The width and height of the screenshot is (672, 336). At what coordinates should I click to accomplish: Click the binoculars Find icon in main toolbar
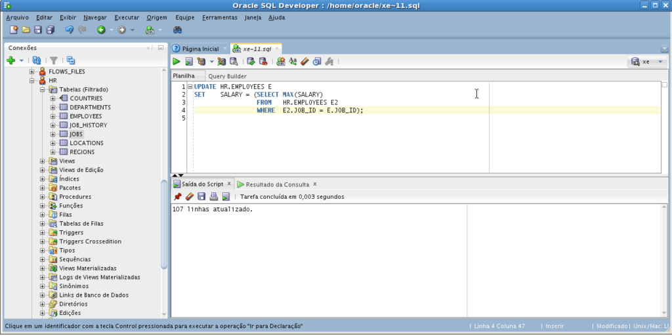[x=177, y=30]
